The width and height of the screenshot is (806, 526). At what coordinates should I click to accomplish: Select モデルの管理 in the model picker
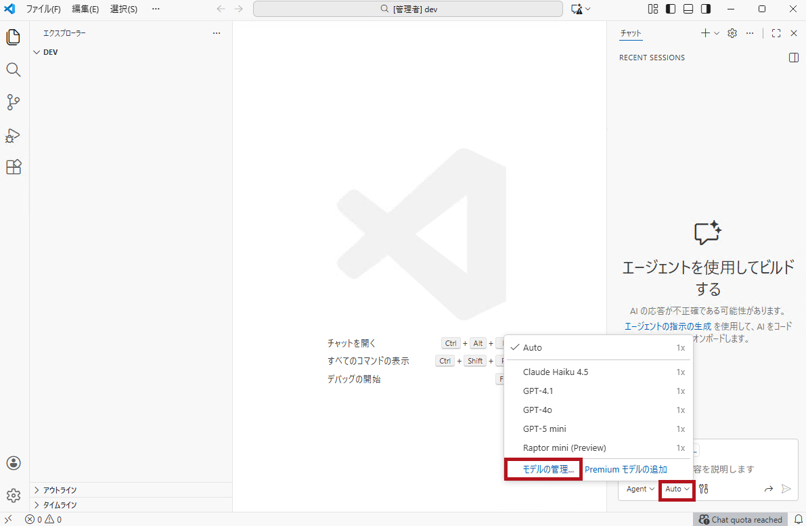click(543, 468)
